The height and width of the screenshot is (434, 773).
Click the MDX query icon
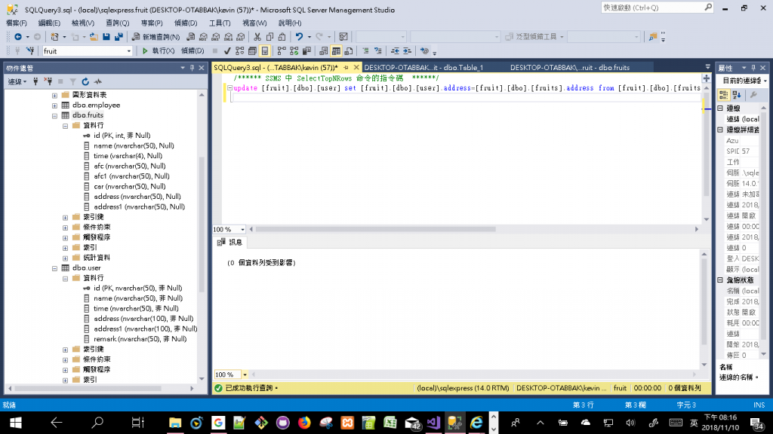[203, 37]
